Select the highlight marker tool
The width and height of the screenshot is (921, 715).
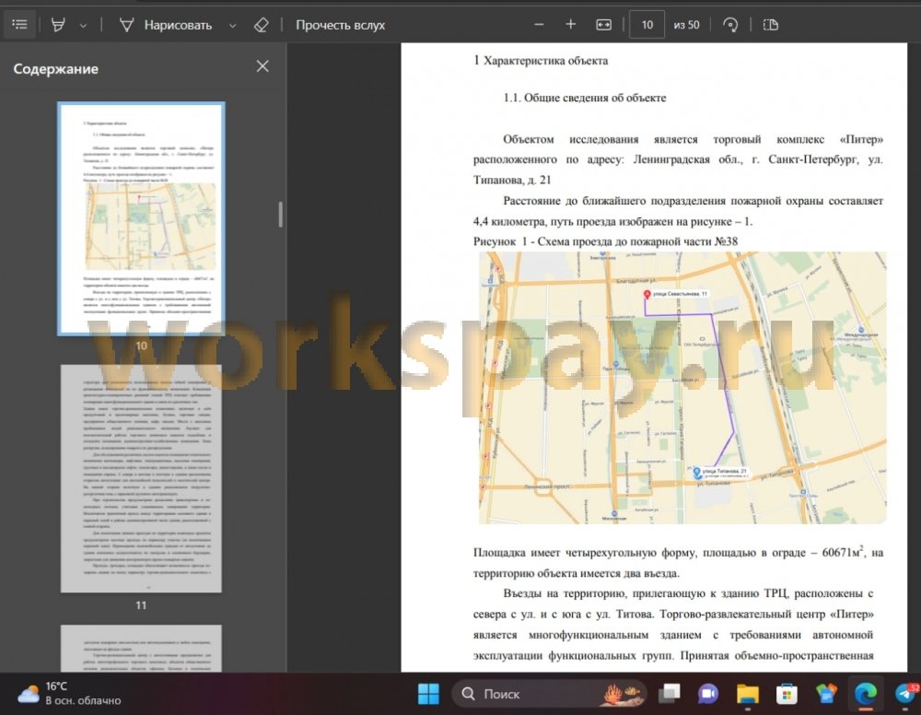pyautogui.click(x=58, y=25)
